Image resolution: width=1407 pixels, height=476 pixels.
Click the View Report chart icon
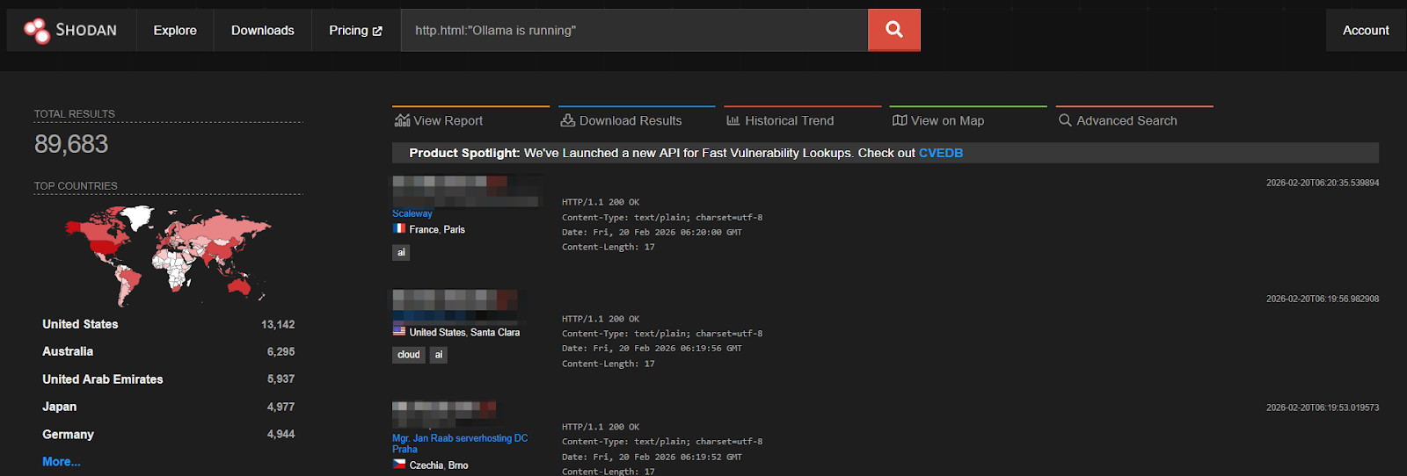coord(403,120)
